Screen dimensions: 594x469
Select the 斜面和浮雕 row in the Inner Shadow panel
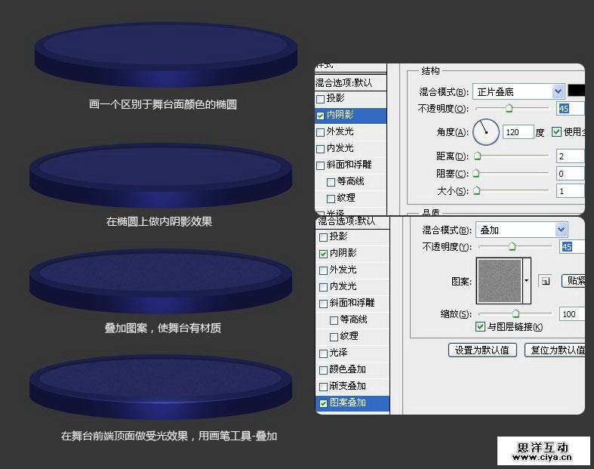coord(350,165)
